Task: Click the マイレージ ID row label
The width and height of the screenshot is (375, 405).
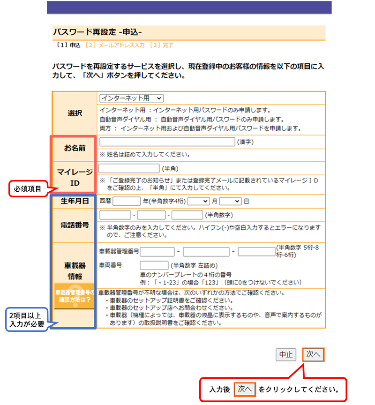Action: (x=75, y=178)
